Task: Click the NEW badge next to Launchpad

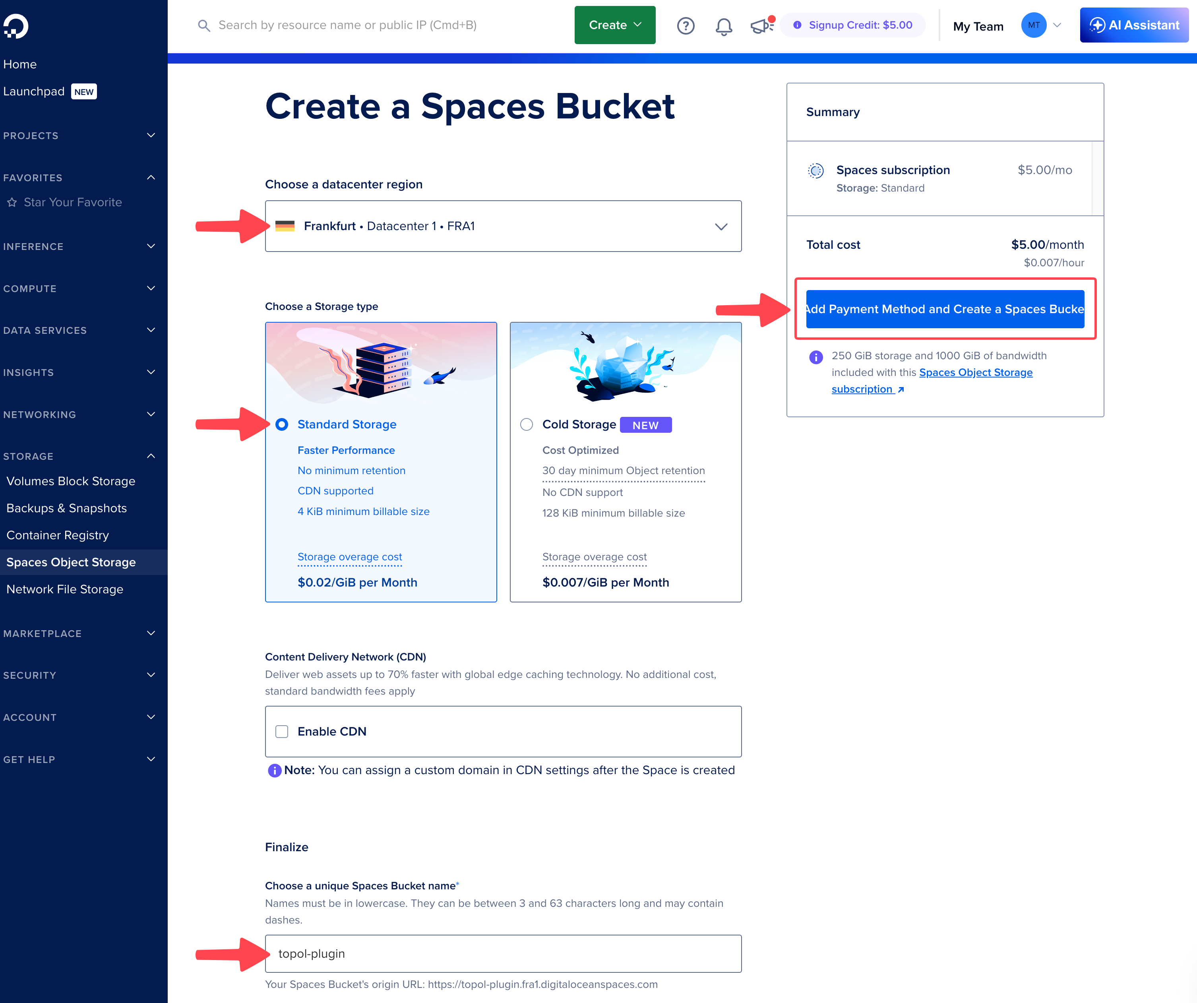Action: (84, 92)
